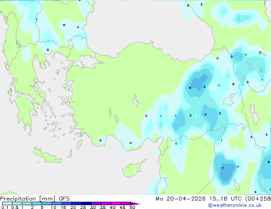The height and width of the screenshot is (209, 271).
Task: Click the 5–10 mm legend color box
Action: click(x=47, y=203)
